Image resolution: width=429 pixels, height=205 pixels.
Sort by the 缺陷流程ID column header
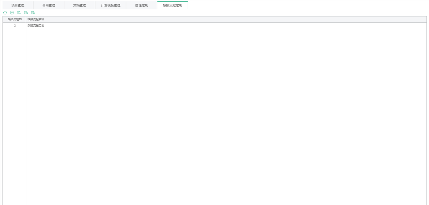pyautogui.click(x=15, y=19)
